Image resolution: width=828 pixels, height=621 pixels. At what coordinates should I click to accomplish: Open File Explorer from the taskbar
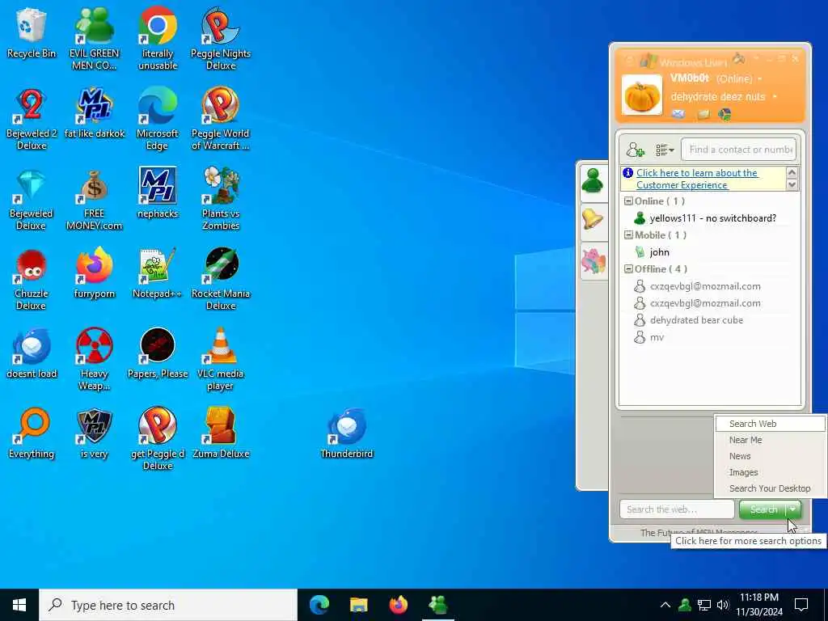359,605
